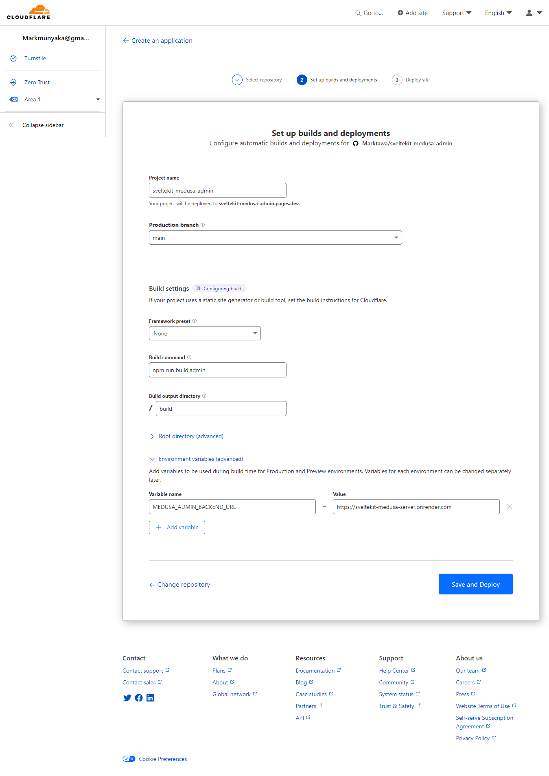Click Collapse sidebar label
Image resolution: width=549 pixels, height=776 pixels.
(x=43, y=125)
